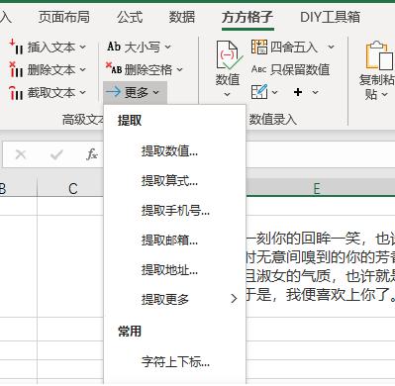The height and width of the screenshot is (386, 395).
Task: Choose 提取数值... menu item
Action: click(175, 151)
